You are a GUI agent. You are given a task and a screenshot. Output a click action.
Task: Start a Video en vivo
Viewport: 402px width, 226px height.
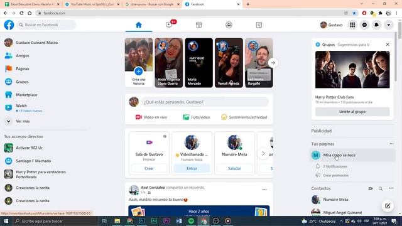tap(151, 117)
